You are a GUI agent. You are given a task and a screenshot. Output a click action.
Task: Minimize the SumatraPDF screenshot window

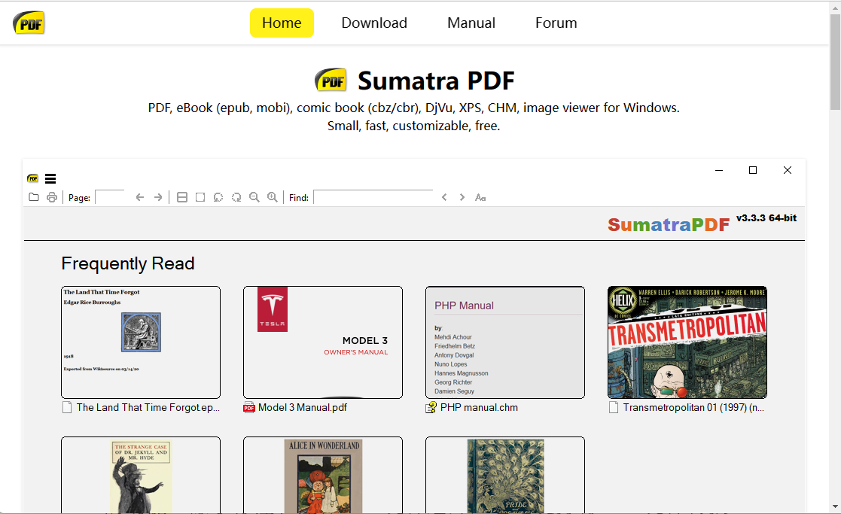(719, 170)
